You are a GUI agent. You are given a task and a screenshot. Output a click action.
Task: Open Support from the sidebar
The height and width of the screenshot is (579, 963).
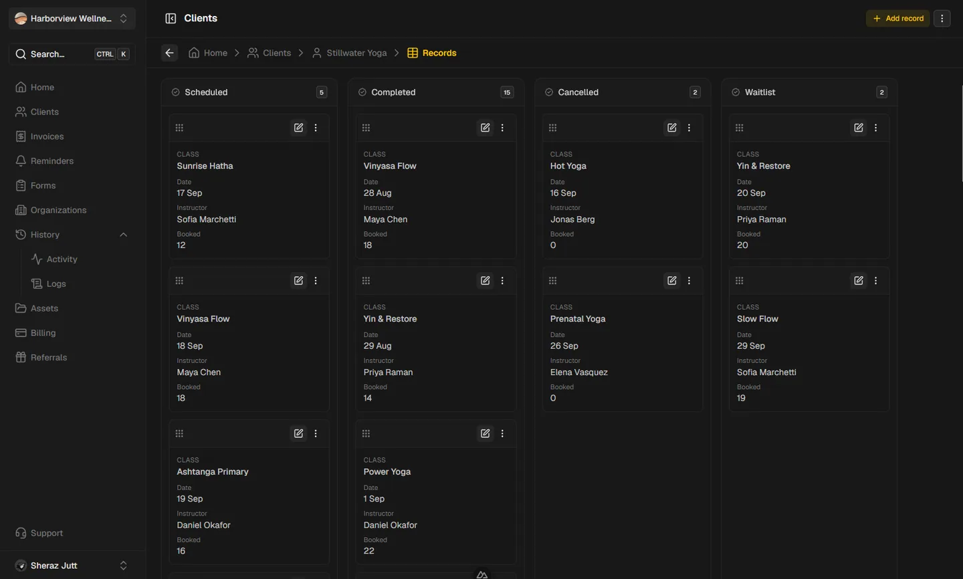tap(72, 533)
